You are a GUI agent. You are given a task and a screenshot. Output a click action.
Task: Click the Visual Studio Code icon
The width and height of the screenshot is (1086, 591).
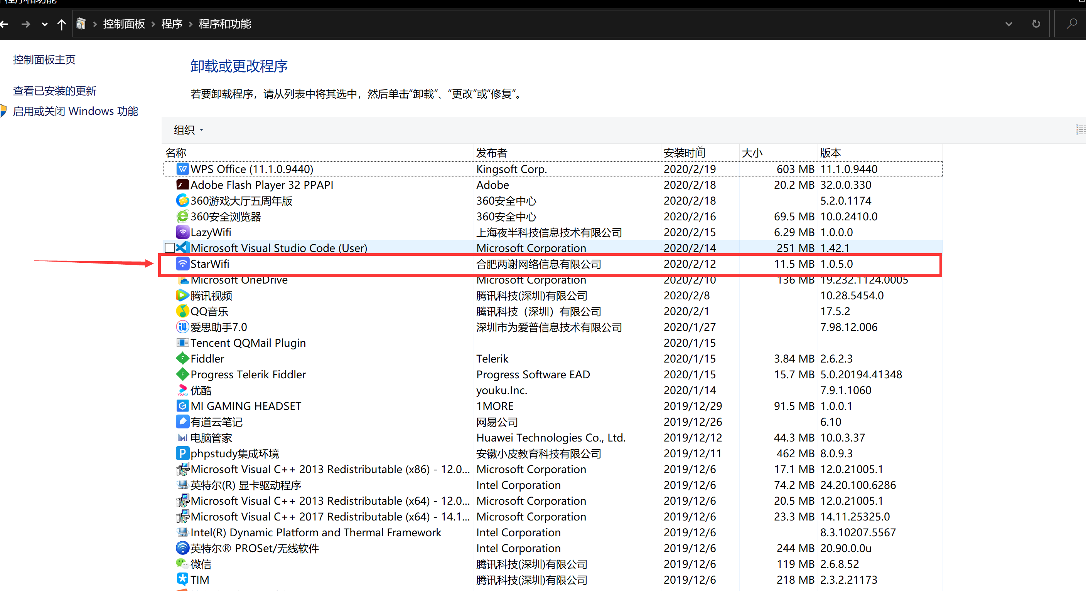[x=182, y=248]
